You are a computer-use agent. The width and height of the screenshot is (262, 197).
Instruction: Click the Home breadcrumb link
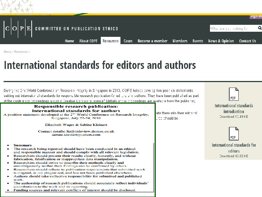click(8, 51)
